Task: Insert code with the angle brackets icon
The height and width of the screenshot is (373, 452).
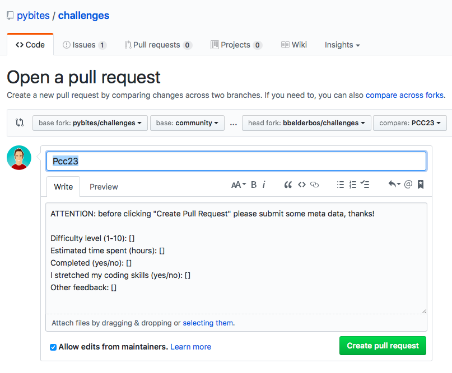Action: pos(301,185)
